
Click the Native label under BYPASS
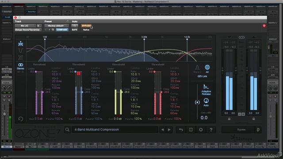[86, 30]
